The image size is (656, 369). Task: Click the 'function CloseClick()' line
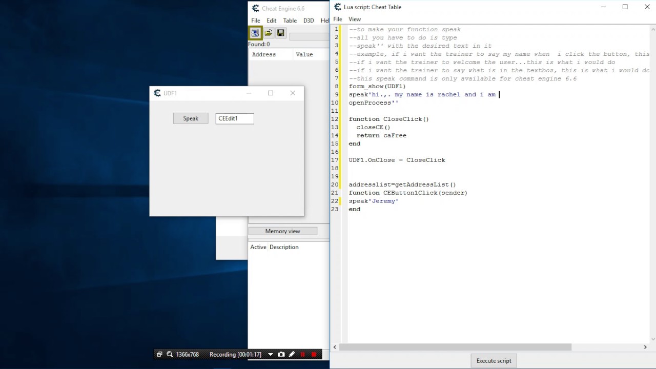tap(389, 119)
